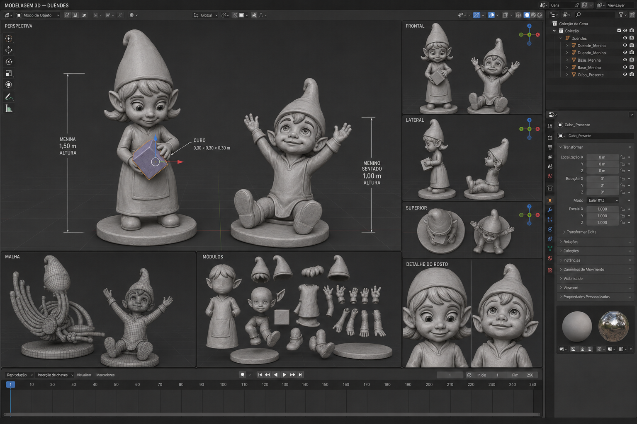This screenshot has width=637, height=424.
Task: Expand the Cubo_Presente tree item
Action: click(x=567, y=75)
